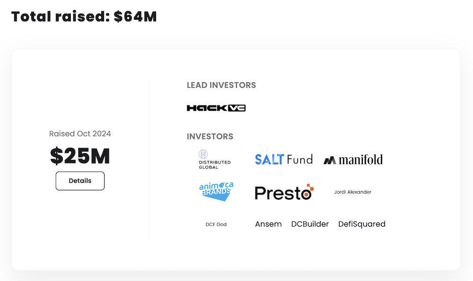Select the Manifold mountain mark icon
Image resolution: width=473 pixels, height=281 pixels.
click(331, 159)
